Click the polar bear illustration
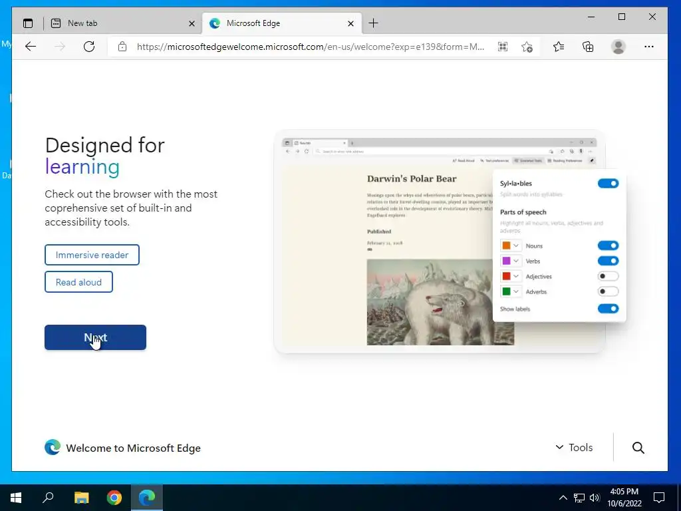This screenshot has height=511, width=681. coord(440,302)
